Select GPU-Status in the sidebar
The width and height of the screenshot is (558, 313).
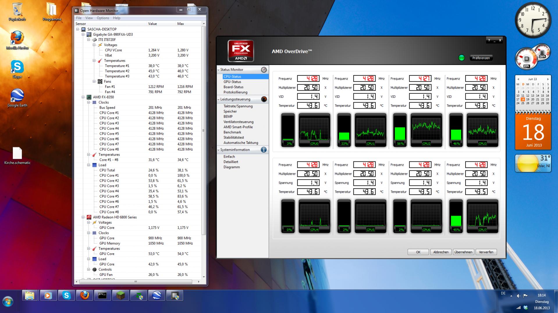(x=232, y=82)
